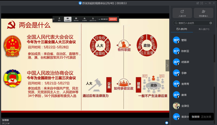
Task: Click the drag handle on the floating toolbar's left edge
Action: point(54,19)
